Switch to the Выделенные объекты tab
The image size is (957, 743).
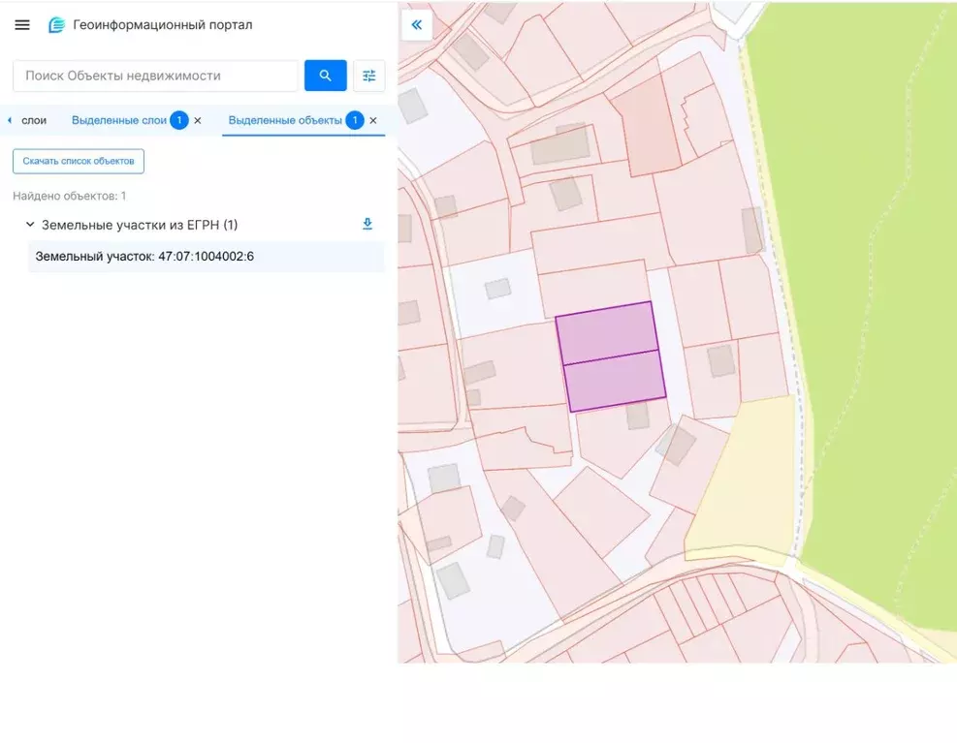tap(284, 121)
